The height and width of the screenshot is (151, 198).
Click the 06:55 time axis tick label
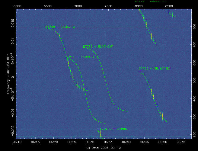(181, 142)
